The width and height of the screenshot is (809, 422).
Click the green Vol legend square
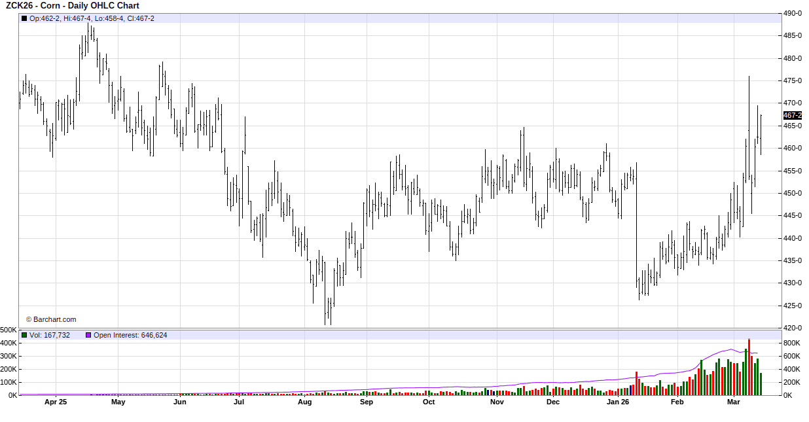click(x=24, y=335)
